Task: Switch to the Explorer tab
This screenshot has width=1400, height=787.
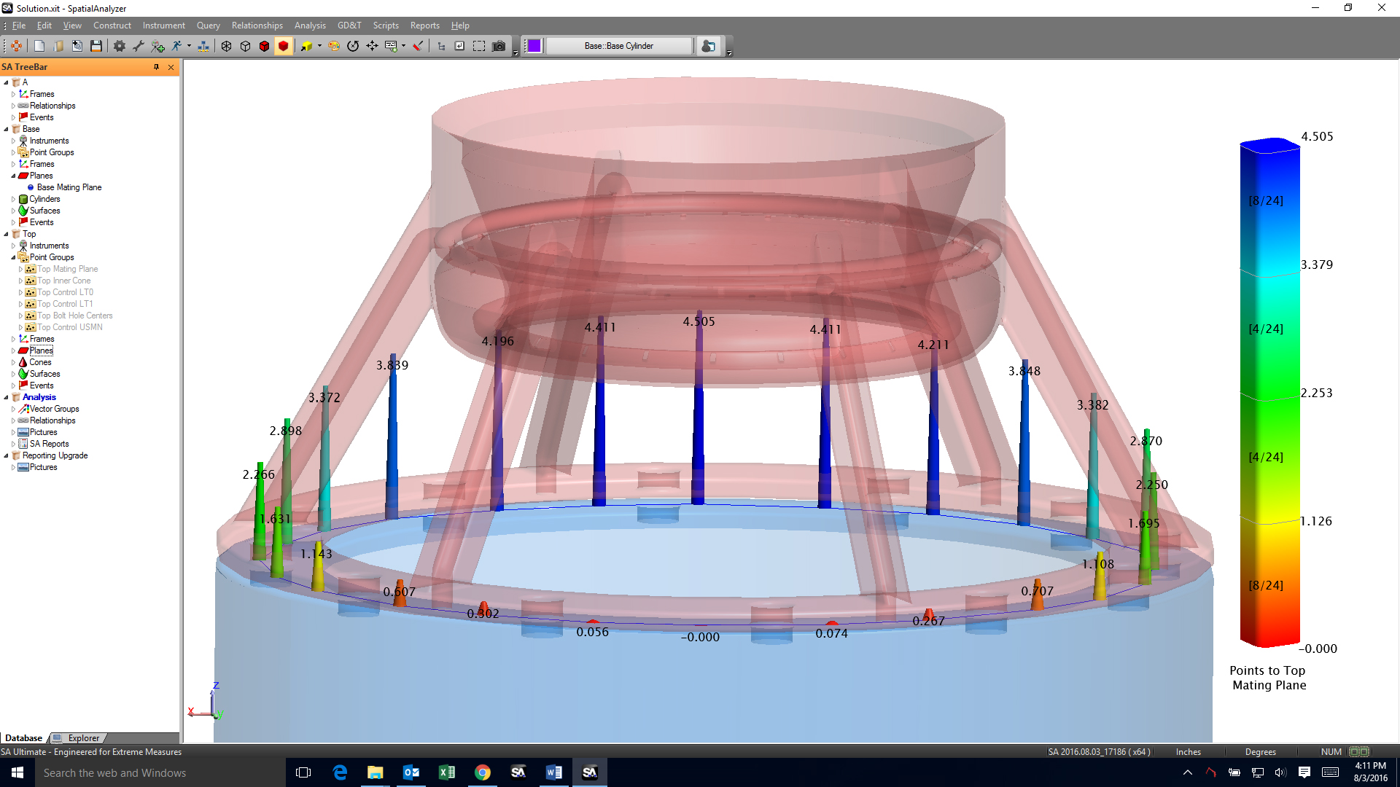Action: pos(83,737)
